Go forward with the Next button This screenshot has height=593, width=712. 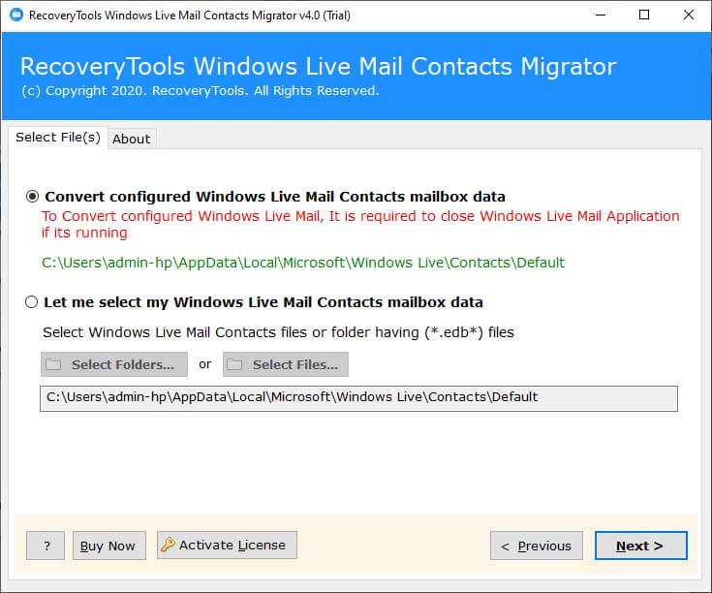coord(640,546)
